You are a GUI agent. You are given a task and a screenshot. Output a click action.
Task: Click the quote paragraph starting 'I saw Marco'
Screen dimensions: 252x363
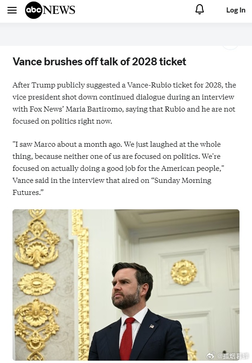click(x=118, y=169)
